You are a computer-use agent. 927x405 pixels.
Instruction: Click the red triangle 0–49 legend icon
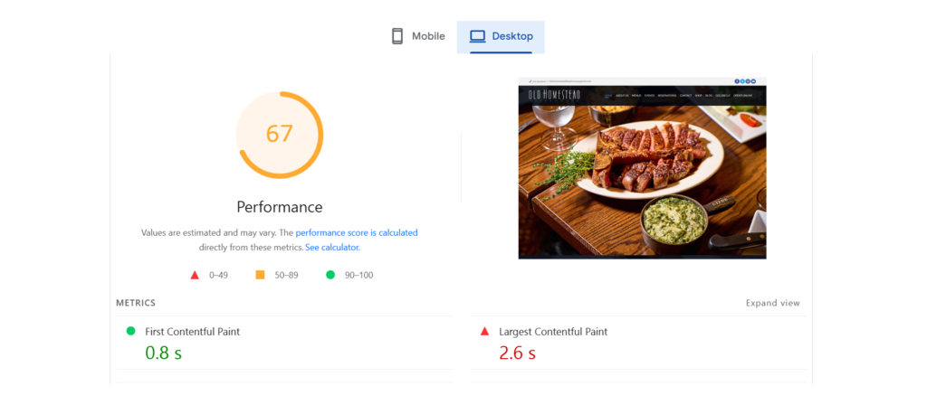click(195, 275)
